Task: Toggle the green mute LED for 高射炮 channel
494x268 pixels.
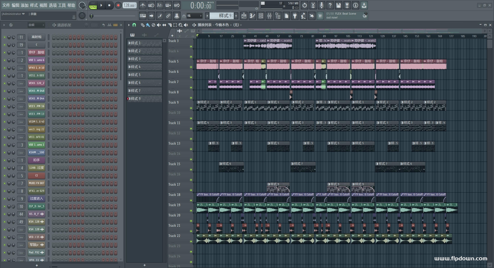Action: [x=4, y=37]
